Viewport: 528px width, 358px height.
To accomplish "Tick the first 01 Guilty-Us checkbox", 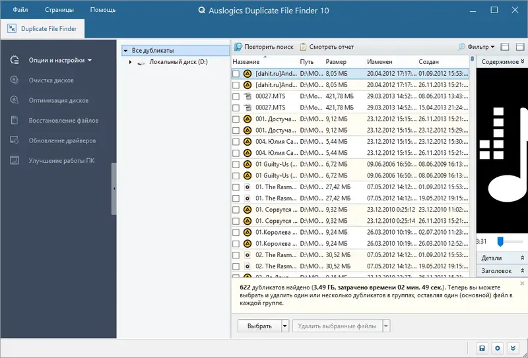I will tap(236, 164).
